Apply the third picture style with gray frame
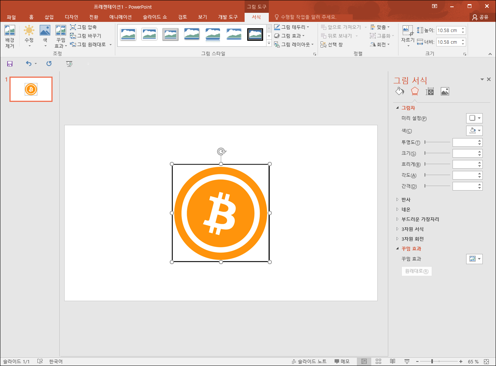 (170, 34)
